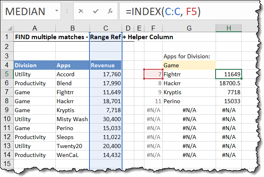Click the Revenue header cell
This screenshot has height=177, width=264.
[x=105, y=65]
